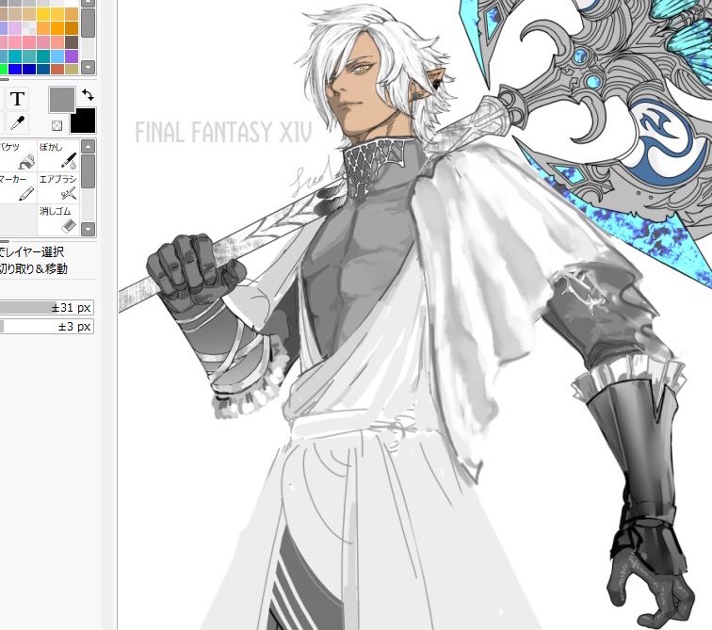Choose the 切り取り＆移動 cut and move option

point(34,268)
